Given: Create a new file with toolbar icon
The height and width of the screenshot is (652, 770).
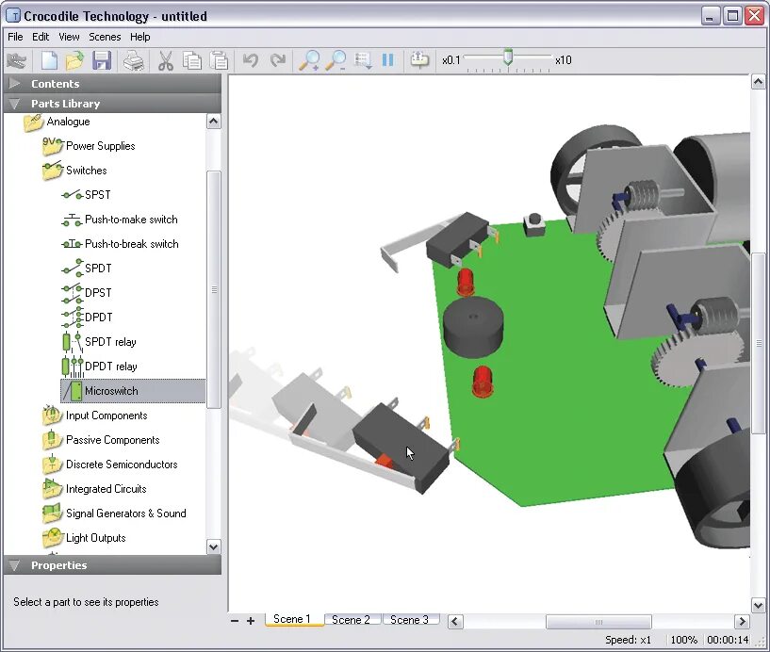Looking at the screenshot, I should (49, 61).
